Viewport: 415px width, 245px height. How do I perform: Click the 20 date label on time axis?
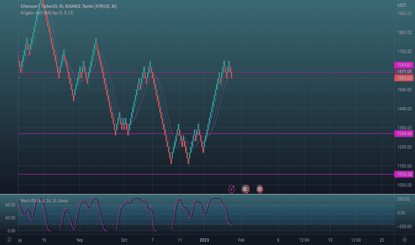(382, 240)
